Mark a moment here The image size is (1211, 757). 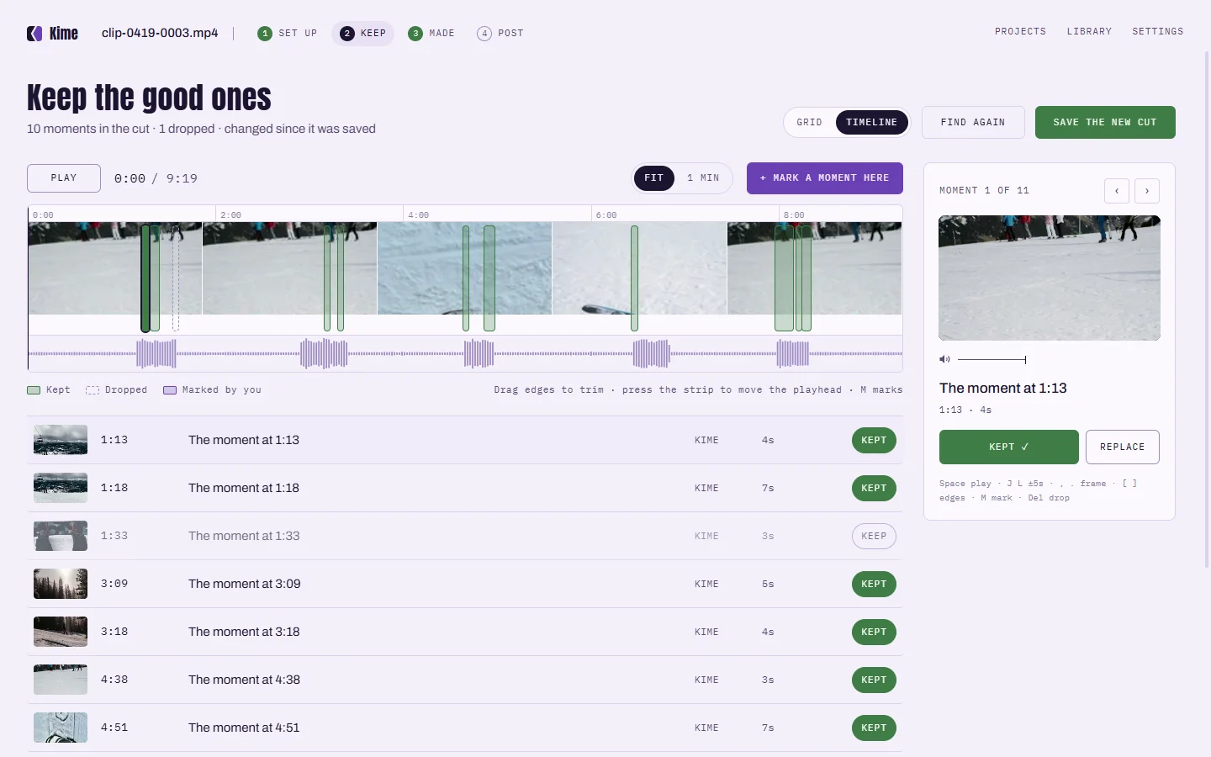click(825, 178)
